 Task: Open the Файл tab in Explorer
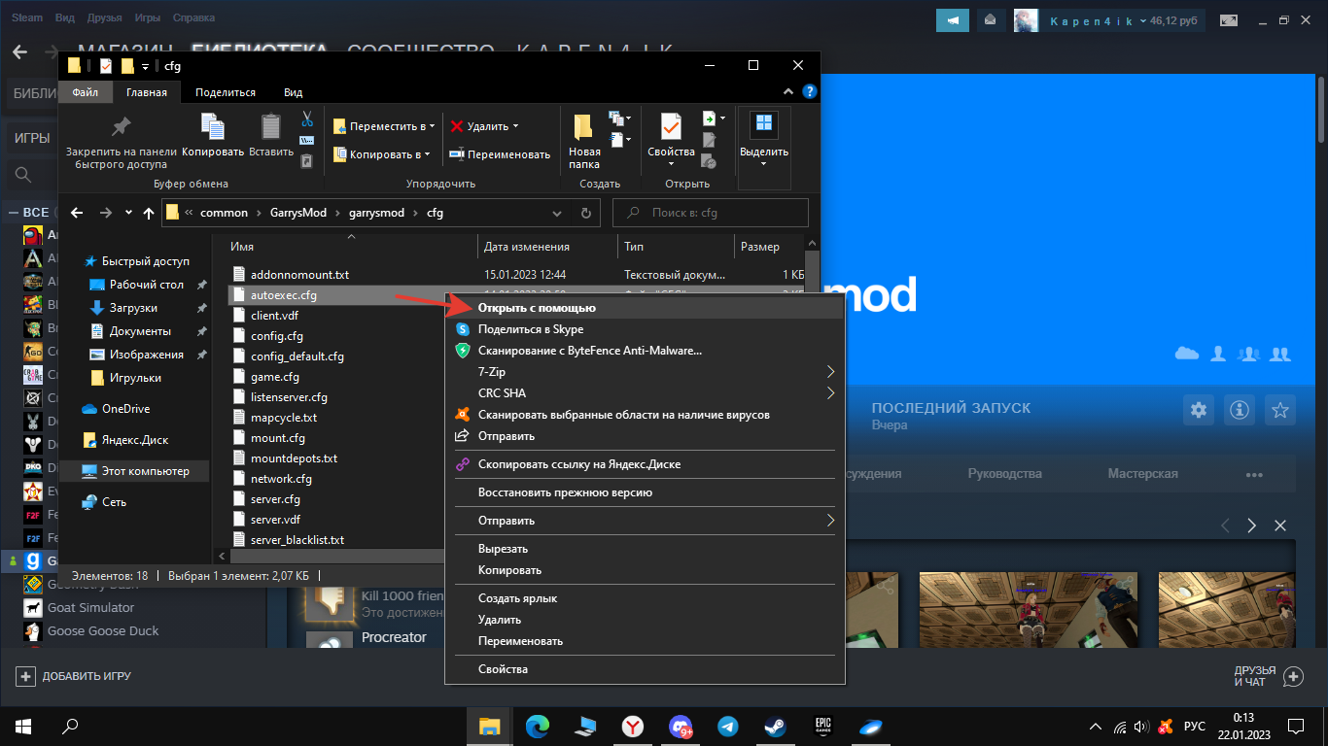[86, 92]
